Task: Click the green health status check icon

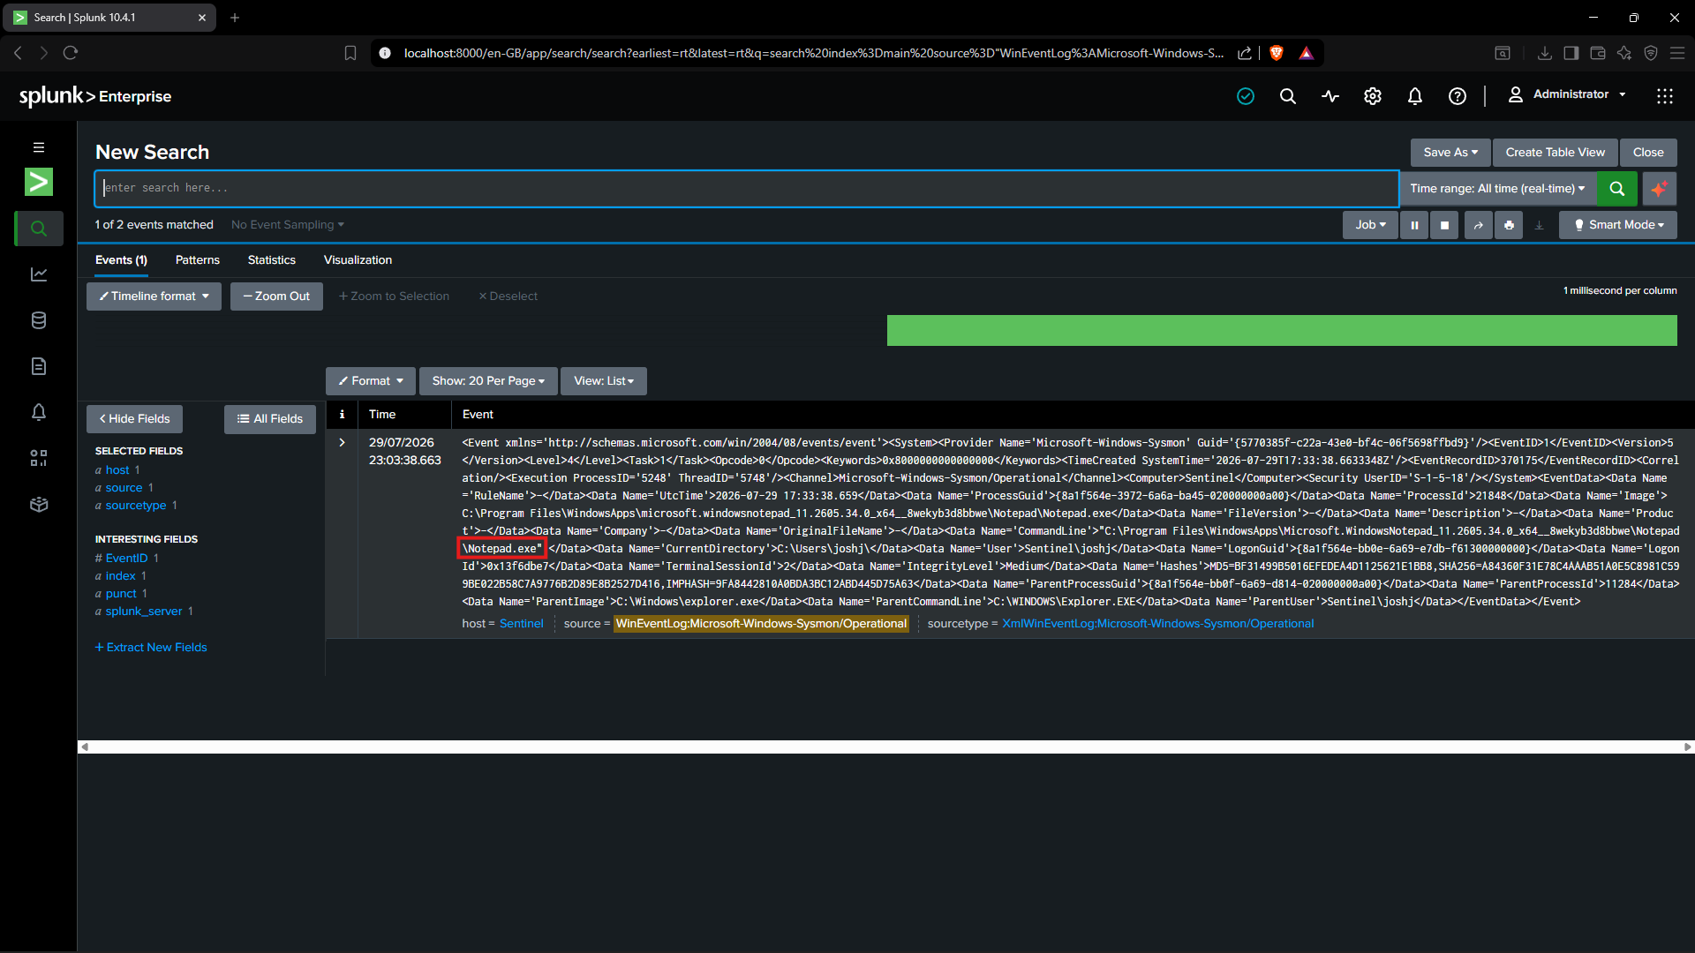Action: 1246,96
